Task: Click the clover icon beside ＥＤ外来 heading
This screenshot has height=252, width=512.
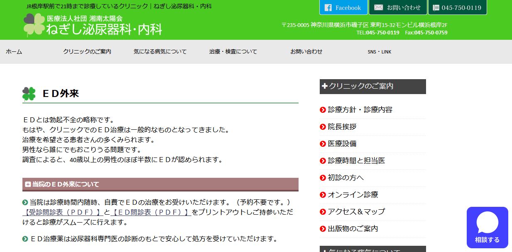Action: click(x=28, y=93)
